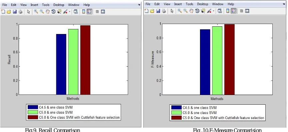Select the blue bar in Recall chart

61,64
